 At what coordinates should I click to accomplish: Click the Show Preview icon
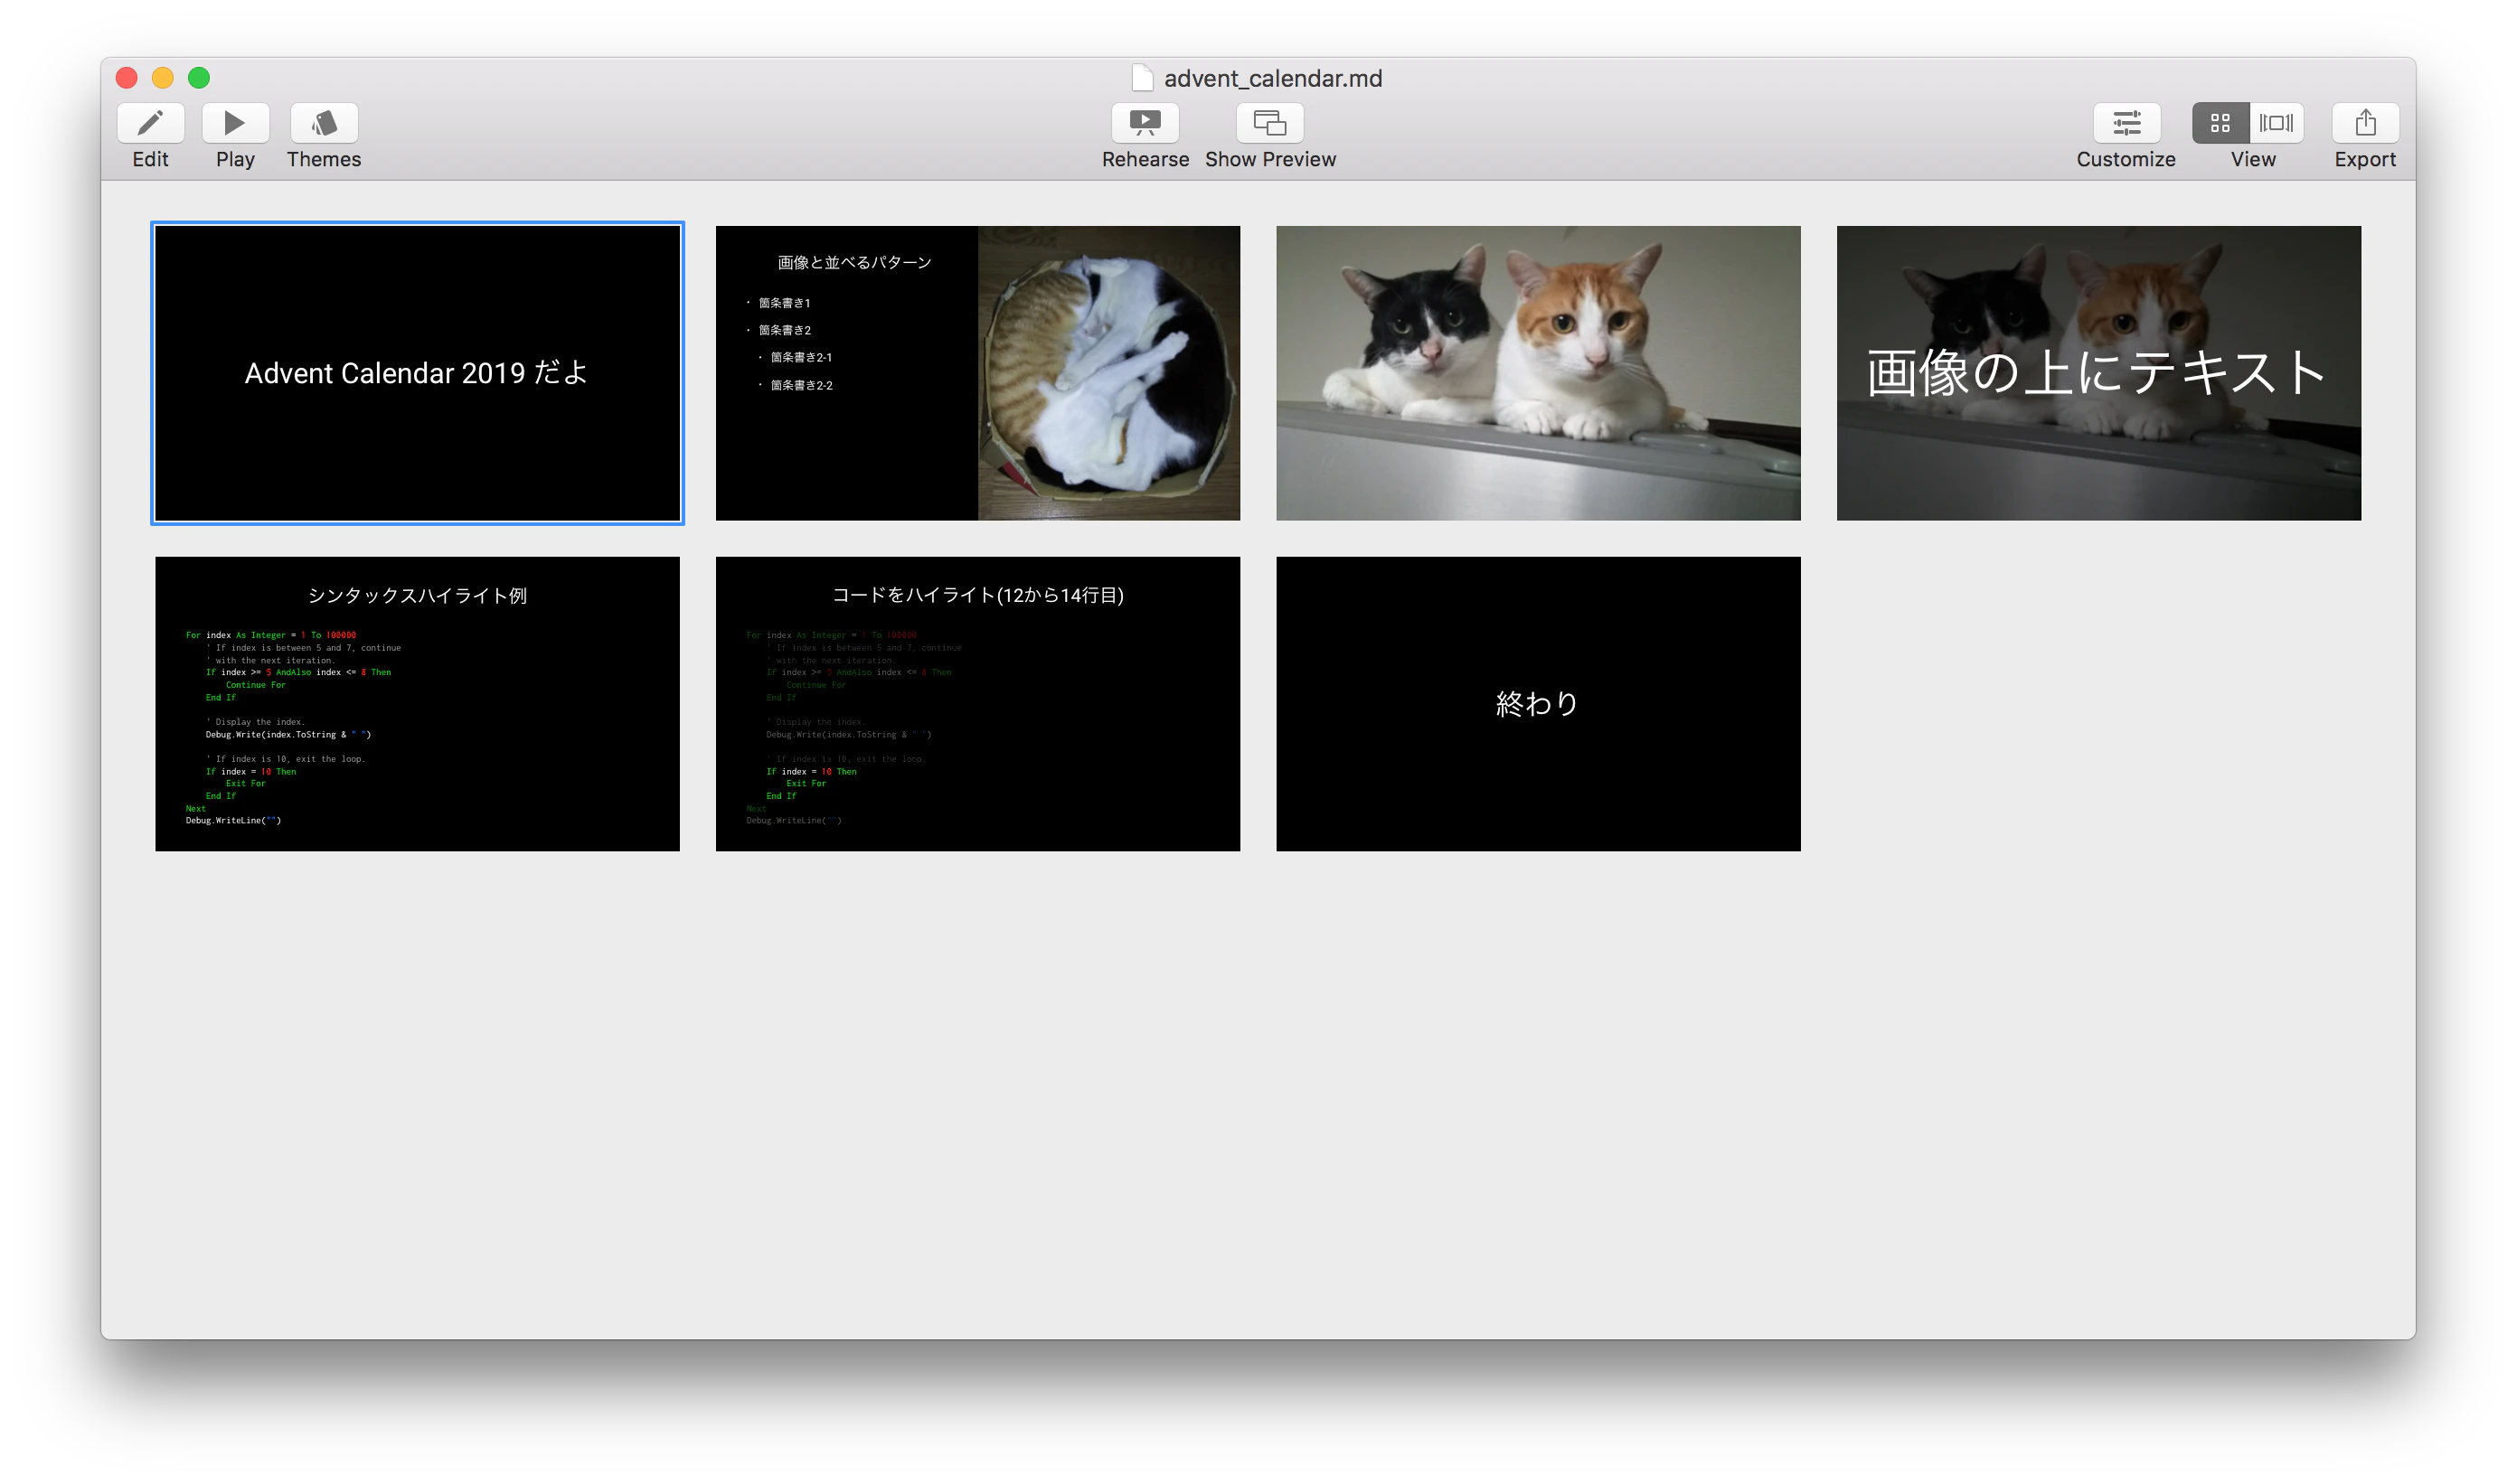click(1269, 123)
